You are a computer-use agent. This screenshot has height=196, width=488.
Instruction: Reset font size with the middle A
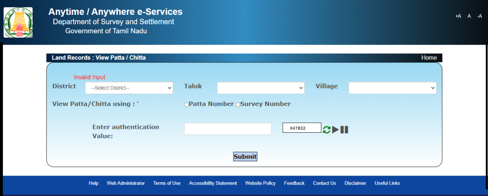click(469, 16)
